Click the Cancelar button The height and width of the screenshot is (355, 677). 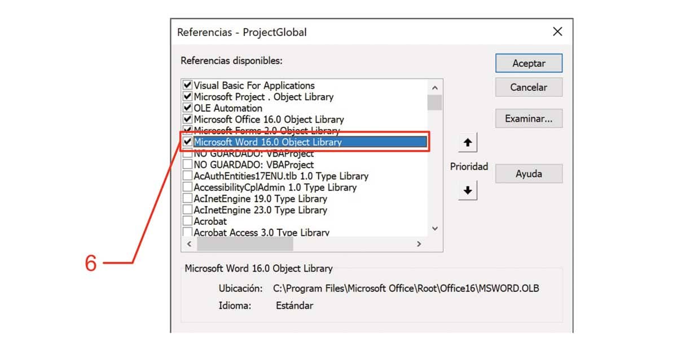[x=529, y=87]
